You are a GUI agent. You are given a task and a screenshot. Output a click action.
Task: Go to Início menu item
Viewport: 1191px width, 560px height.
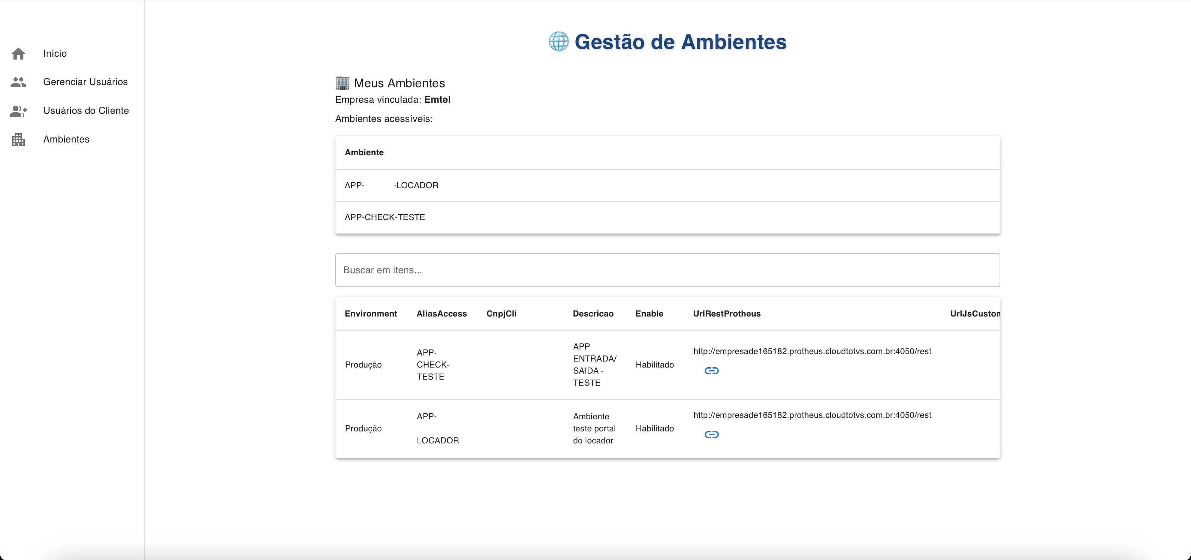tap(55, 54)
